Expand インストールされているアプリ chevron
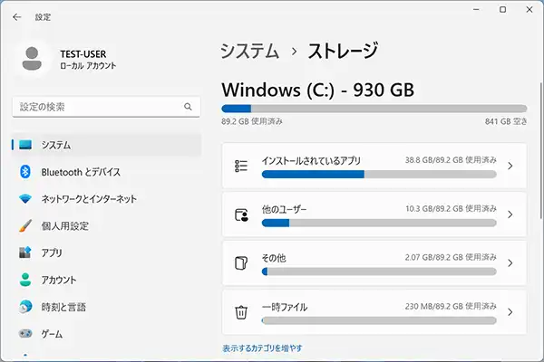Screen dimensions: 544x362 (510, 166)
